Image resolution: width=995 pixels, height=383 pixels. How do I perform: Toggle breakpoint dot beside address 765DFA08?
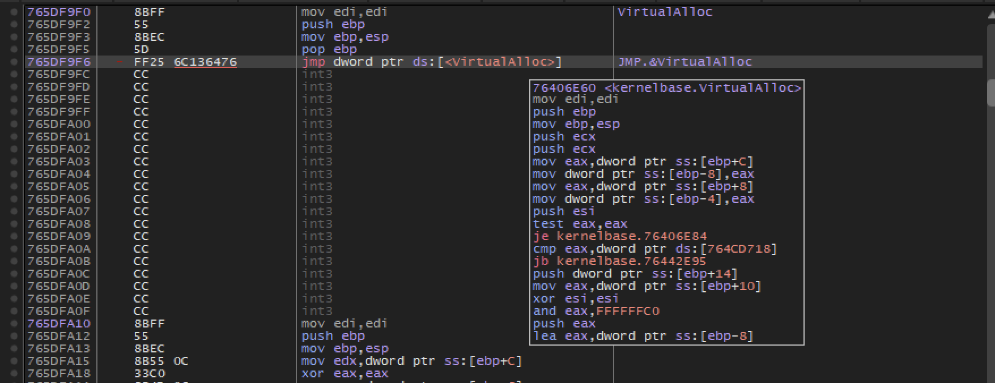coord(14,224)
